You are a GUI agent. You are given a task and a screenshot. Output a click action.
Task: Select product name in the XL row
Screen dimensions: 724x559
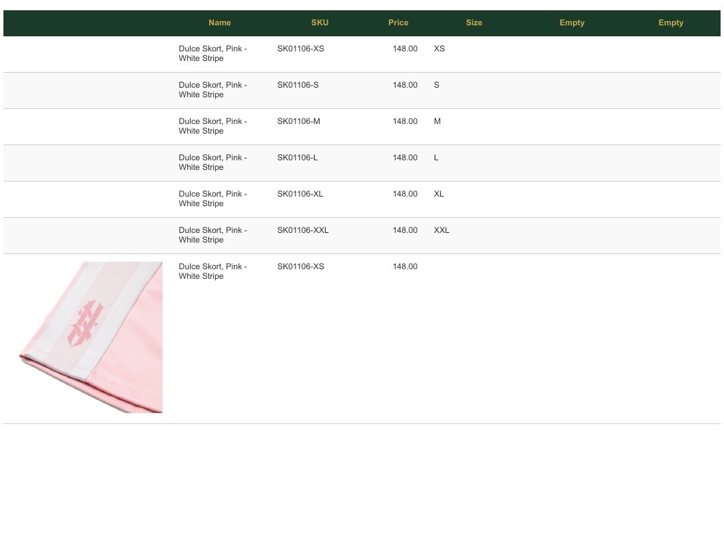pos(213,199)
